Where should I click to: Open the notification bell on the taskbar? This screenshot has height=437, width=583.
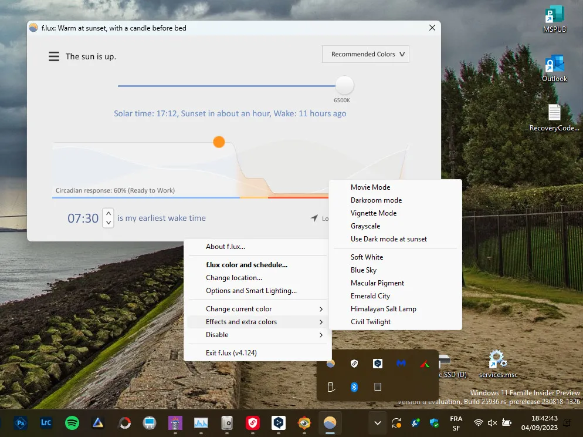567,423
